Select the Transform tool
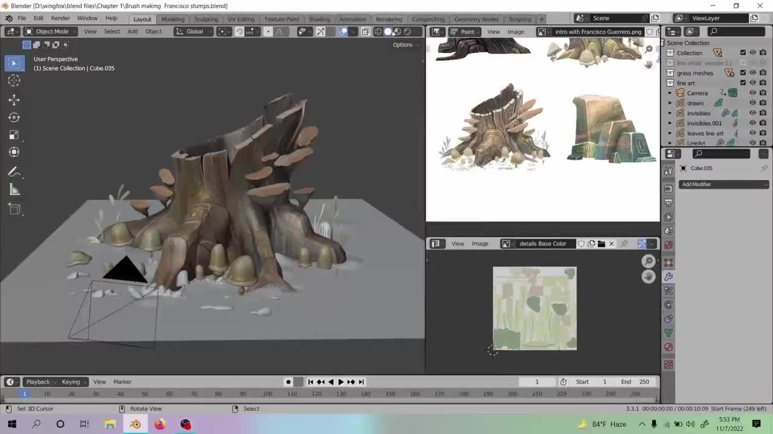 pyautogui.click(x=14, y=153)
